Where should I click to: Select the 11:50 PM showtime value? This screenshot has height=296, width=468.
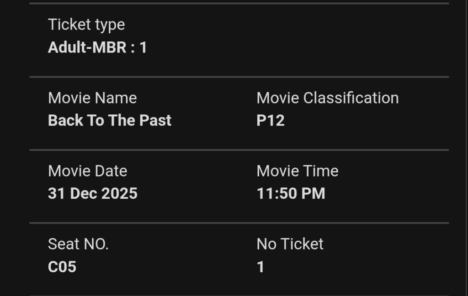(291, 193)
